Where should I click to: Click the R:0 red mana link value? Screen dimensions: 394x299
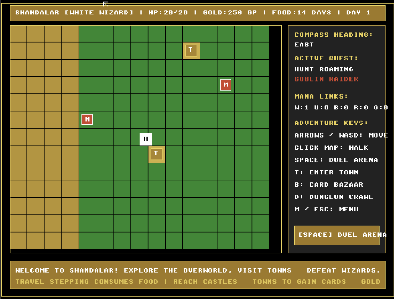(361, 108)
